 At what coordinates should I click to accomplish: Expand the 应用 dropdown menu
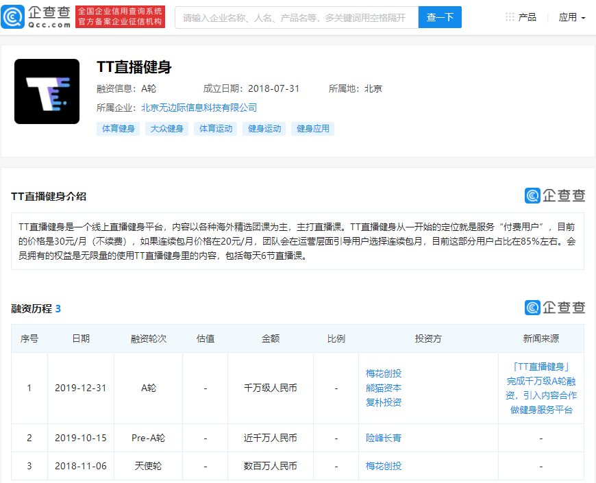(x=571, y=18)
